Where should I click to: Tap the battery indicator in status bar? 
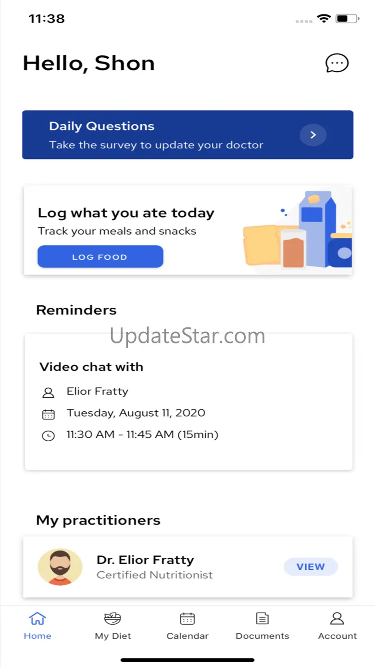tap(347, 19)
